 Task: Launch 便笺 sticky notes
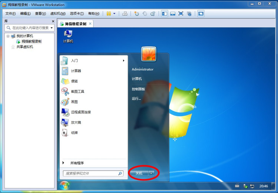tap(94, 81)
